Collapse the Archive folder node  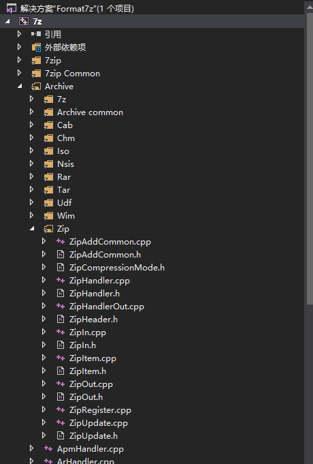[20, 86]
